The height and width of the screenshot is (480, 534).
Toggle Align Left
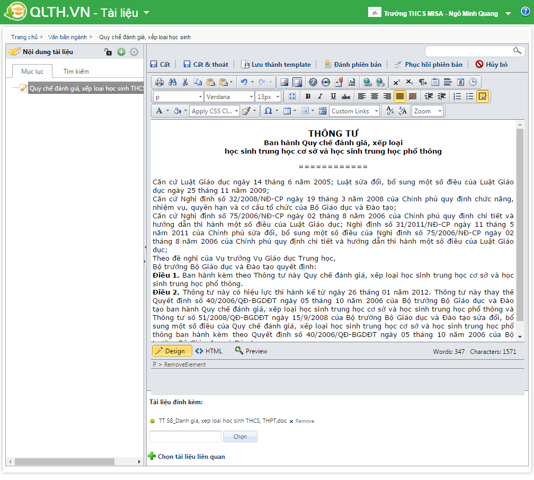click(x=362, y=96)
